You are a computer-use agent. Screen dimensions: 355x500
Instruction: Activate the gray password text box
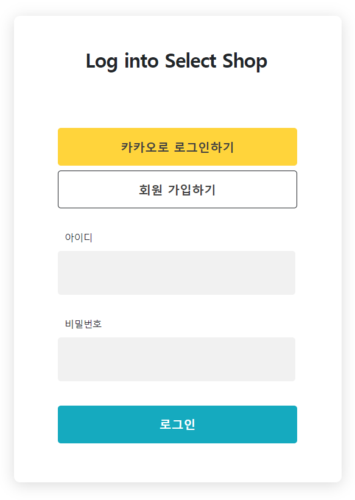coord(177,359)
